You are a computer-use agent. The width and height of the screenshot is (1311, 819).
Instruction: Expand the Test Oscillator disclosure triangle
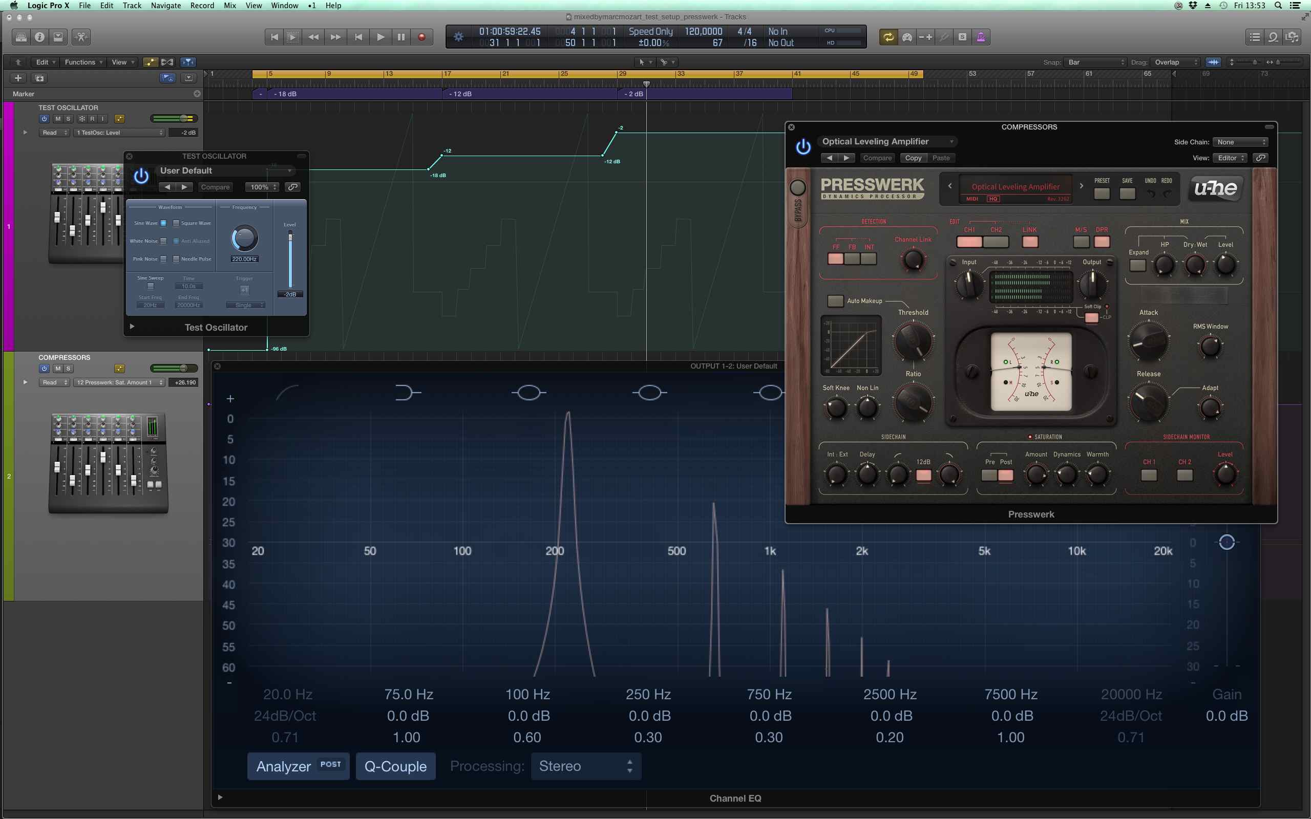pos(132,327)
